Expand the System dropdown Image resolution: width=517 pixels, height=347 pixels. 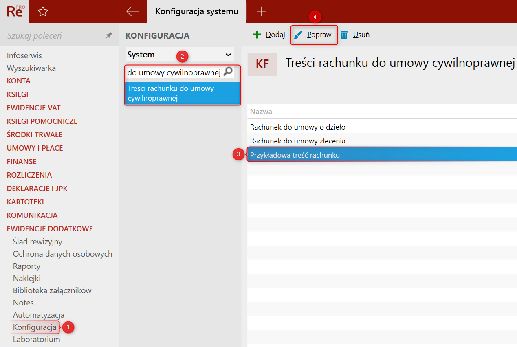(180, 55)
